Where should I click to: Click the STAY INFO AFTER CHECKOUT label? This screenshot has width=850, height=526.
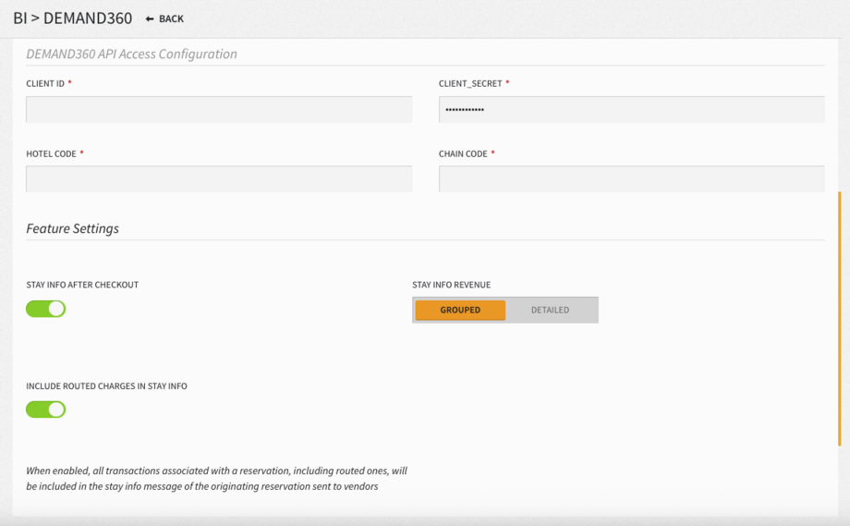(x=82, y=285)
